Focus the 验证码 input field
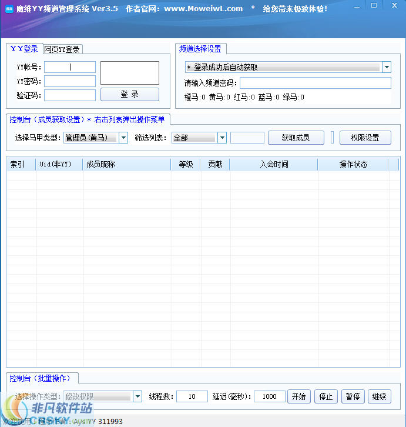Screen dimensions: 406x427 click(x=70, y=95)
